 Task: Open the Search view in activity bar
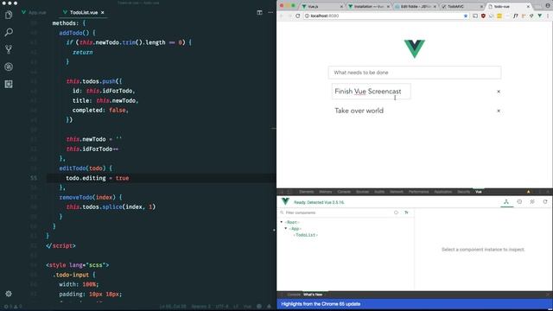point(9,32)
